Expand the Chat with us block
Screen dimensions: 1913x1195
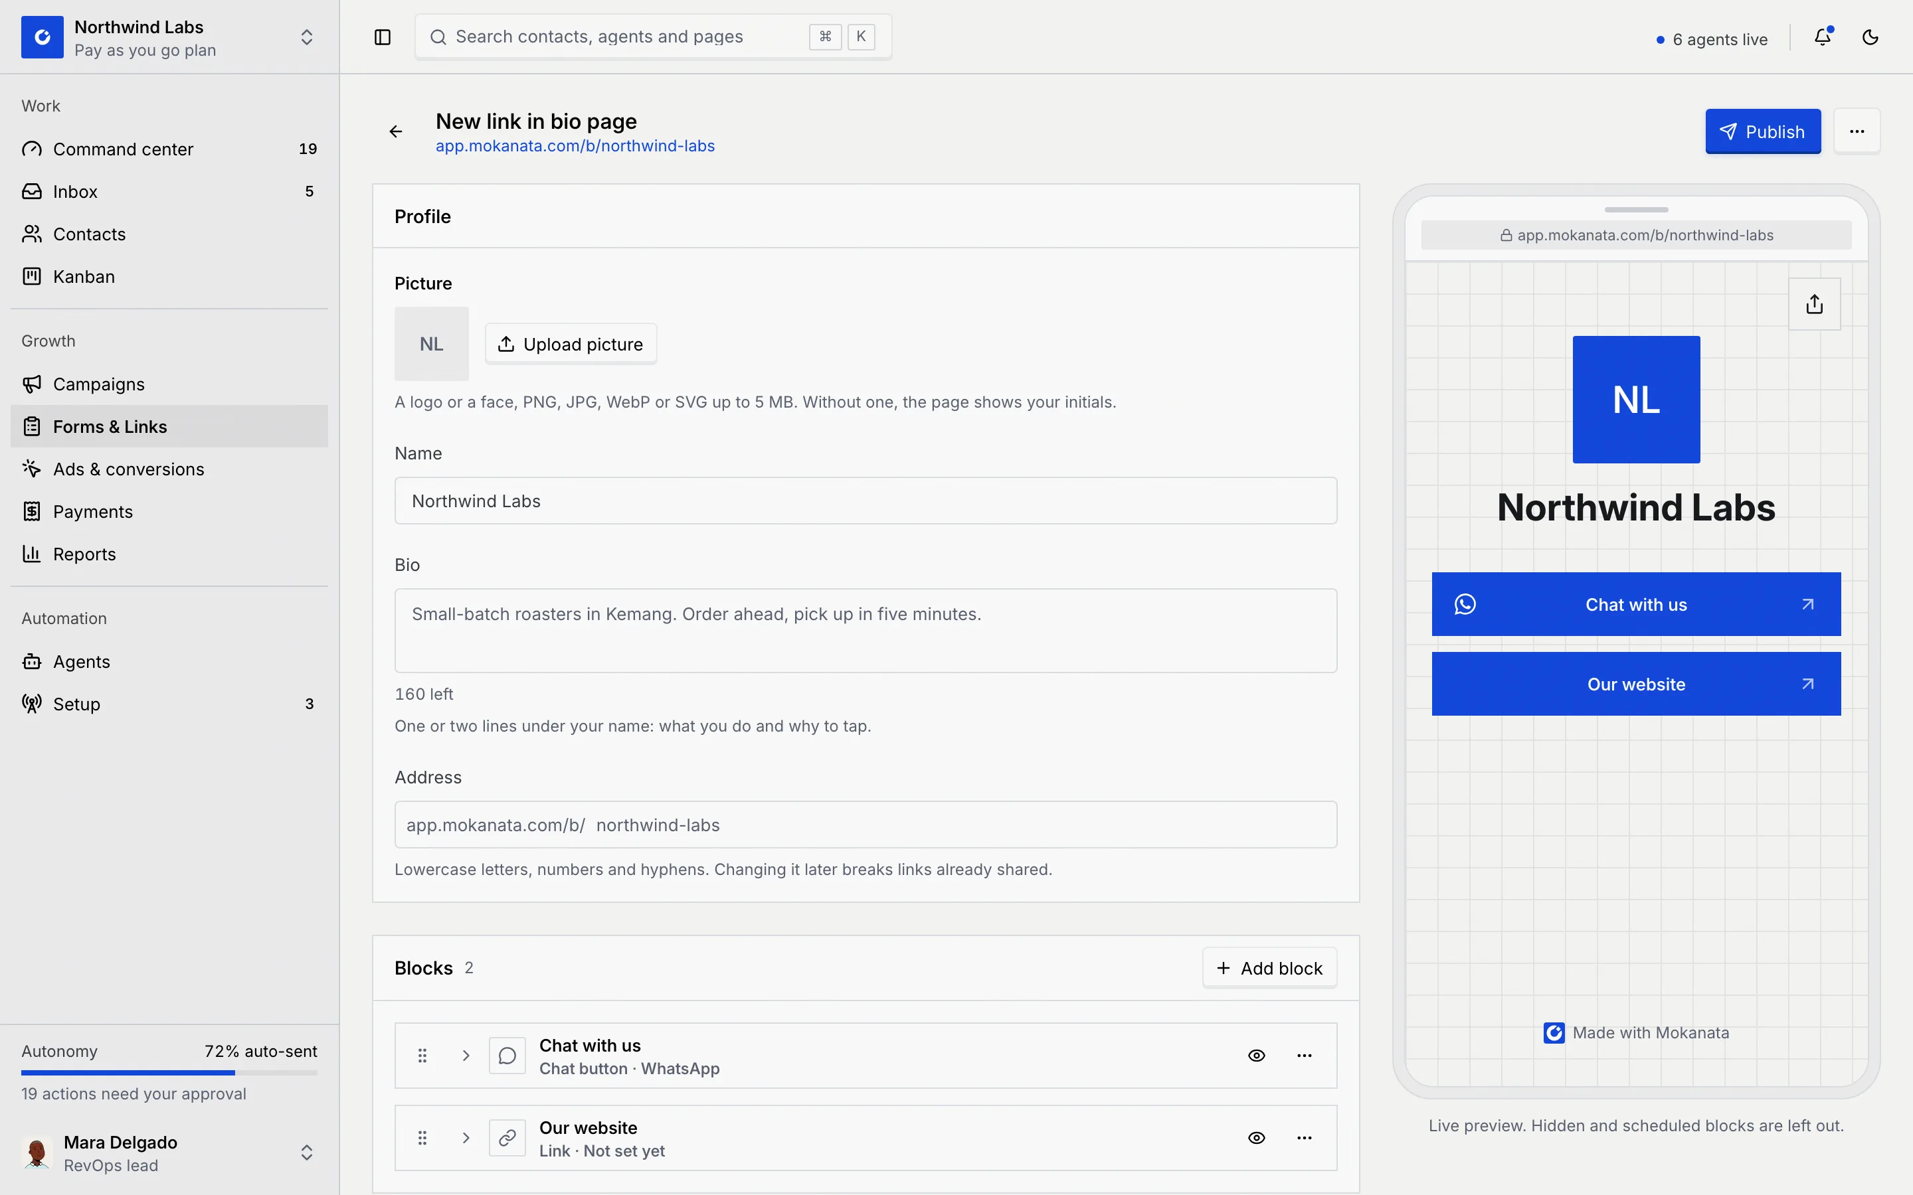point(466,1055)
